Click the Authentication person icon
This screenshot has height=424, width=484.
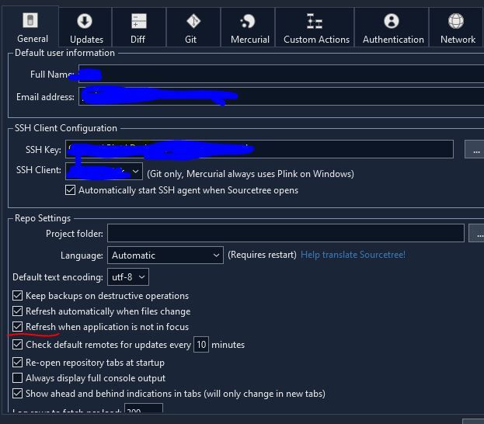(391, 21)
